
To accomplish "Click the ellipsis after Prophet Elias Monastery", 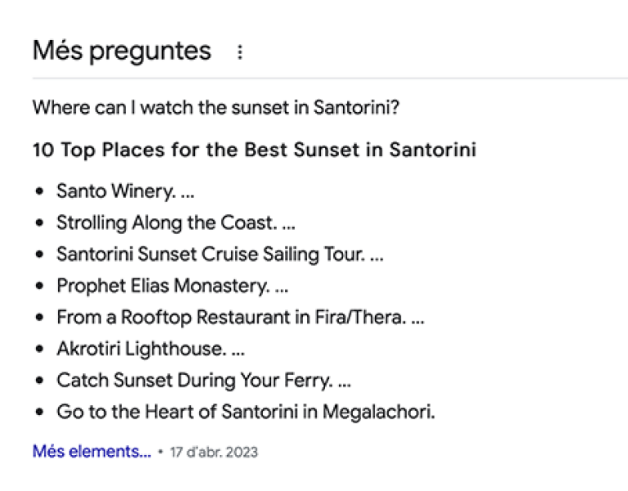I will pyautogui.click(x=282, y=286).
